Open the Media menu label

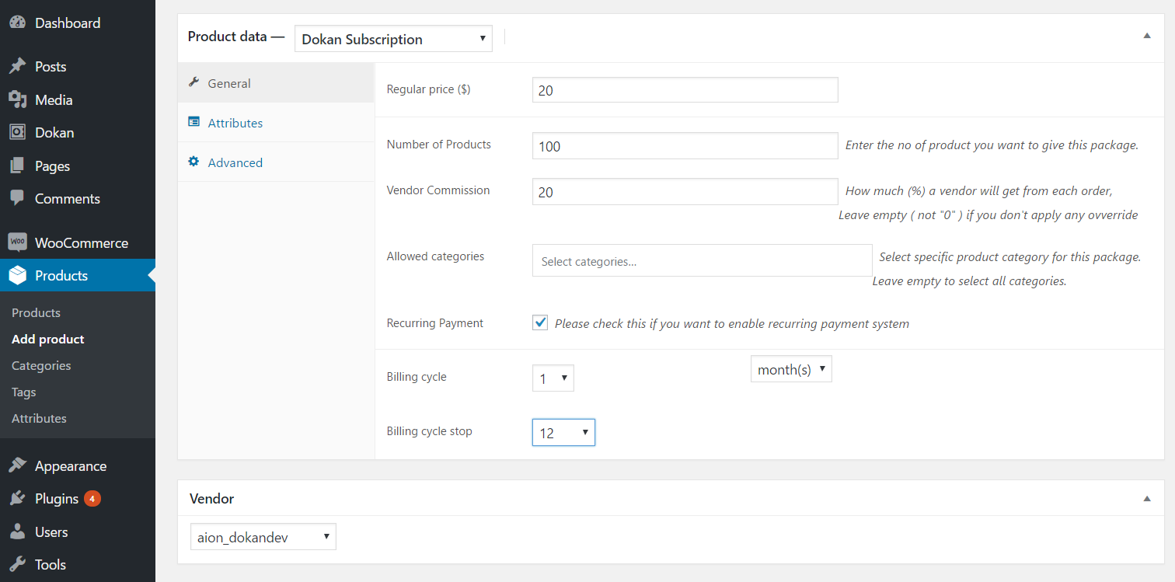coord(54,99)
